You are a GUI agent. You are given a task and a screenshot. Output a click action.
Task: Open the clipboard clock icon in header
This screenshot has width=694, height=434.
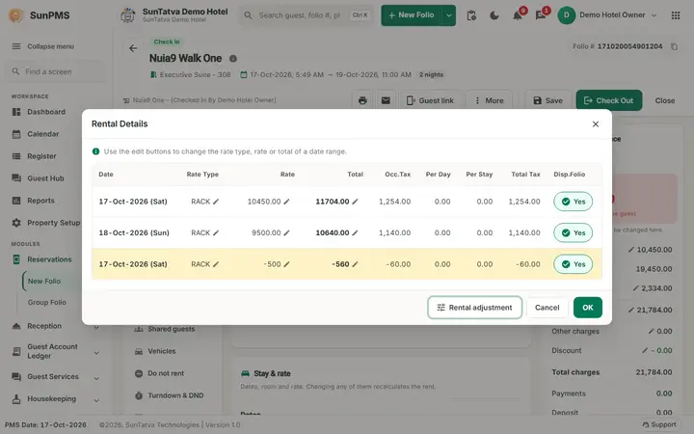[471, 15]
